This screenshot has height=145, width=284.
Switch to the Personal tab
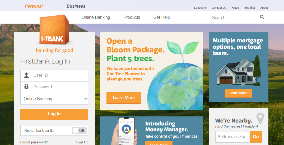pyautogui.click(x=34, y=6)
